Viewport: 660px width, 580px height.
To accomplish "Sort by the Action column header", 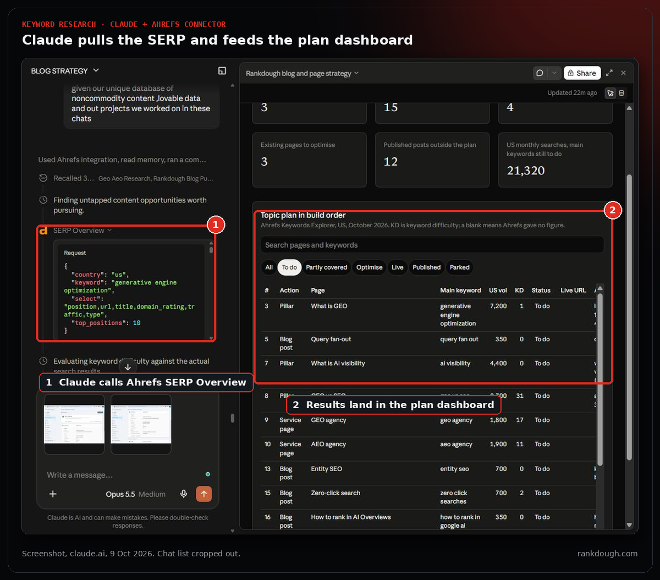I will pyautogui.click(x=289, y=291).
